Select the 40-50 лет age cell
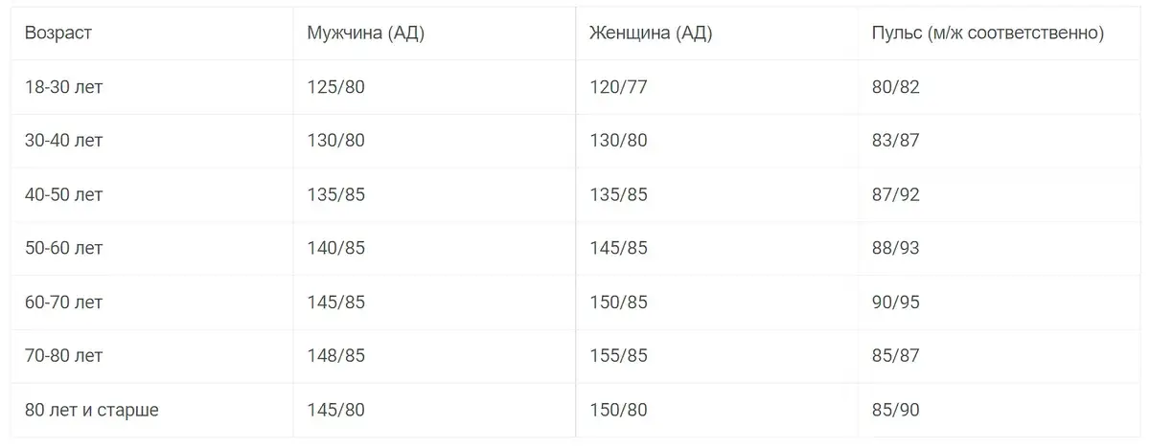This screenshot has width=1150, height=448. pyautogui.click(x=64, y=194)
